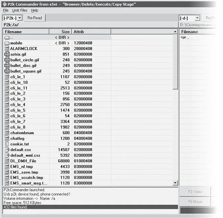The image size is (223, 218).
Task: Click size value 3364 of cfi_le_7
Action: [x=65, y=122]
